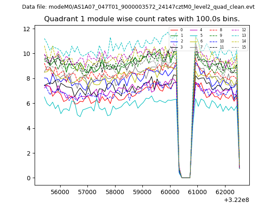277x208 pixels.
Task: Click legend entry for module 13
Action: point(237,36)
